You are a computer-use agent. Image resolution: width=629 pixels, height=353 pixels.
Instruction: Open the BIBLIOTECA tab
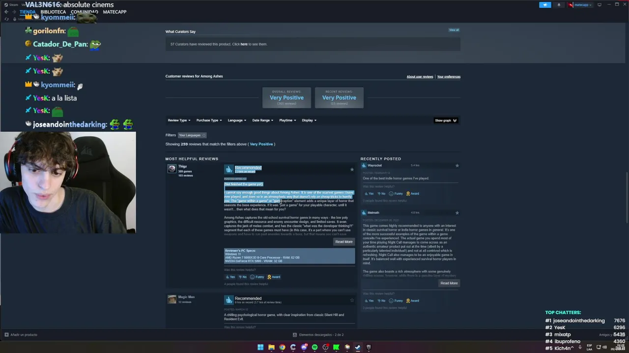(53, 12)
